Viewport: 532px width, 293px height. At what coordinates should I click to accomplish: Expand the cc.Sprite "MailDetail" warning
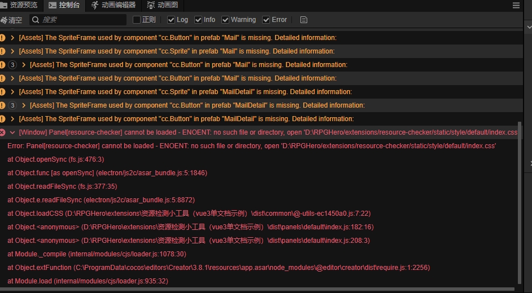click(12, 92)
